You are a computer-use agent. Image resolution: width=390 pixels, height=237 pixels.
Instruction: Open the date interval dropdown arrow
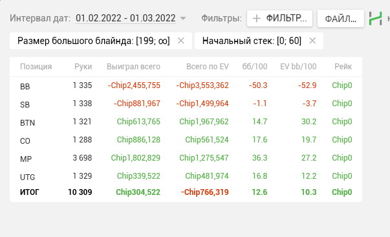tap(183, 18)
